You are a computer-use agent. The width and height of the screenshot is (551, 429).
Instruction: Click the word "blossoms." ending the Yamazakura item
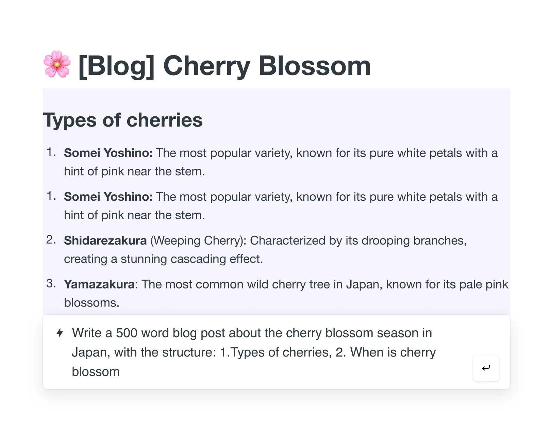point(91,303)
